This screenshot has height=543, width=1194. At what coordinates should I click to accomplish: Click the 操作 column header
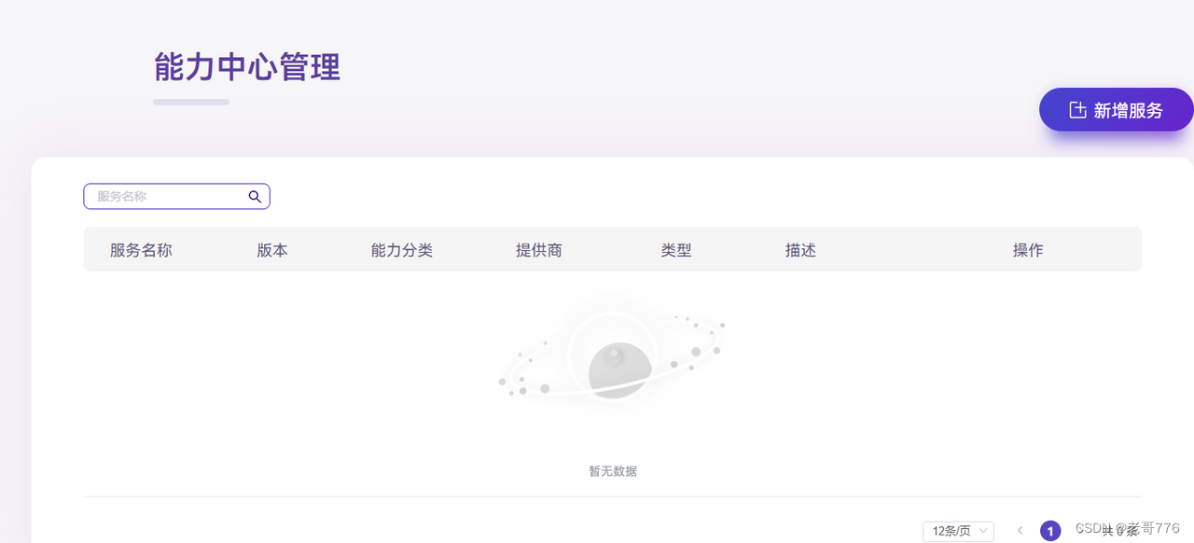1028,250
